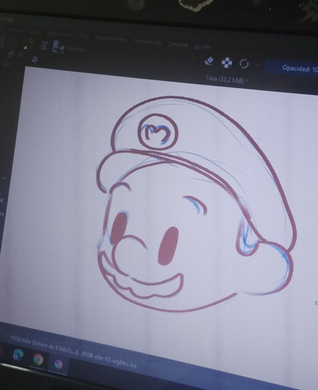Open the Herramientas menu
The image size is (318, 390).
pos(112,39)
